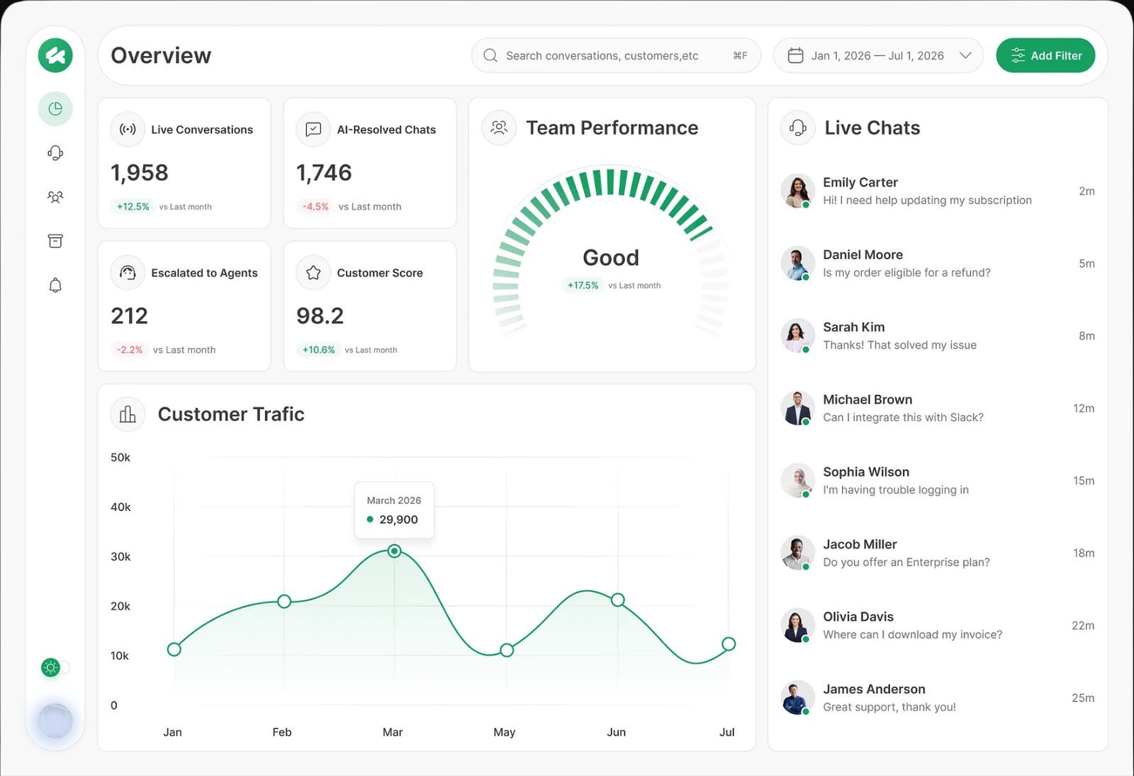Click the February data point on chart
The height and width of the screenshot is (776, 1134).
[x=284, y=601]
